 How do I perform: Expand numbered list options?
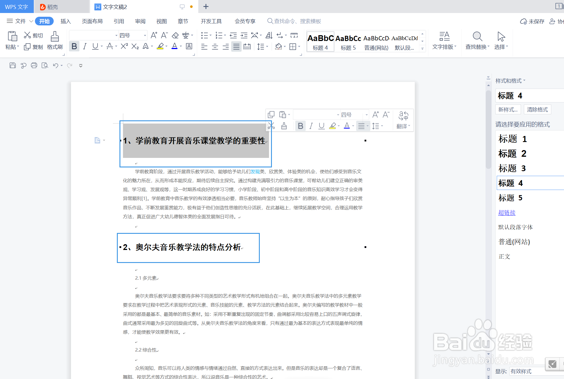tap(225, 35)
